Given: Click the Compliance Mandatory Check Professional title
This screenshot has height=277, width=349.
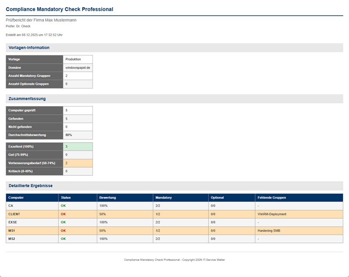Looking at the screenshot, I should (59, 9).
